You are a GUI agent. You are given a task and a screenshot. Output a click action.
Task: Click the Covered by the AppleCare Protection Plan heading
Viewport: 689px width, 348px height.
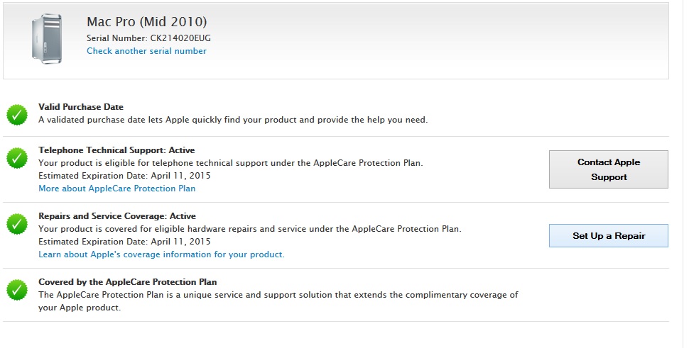128,282
